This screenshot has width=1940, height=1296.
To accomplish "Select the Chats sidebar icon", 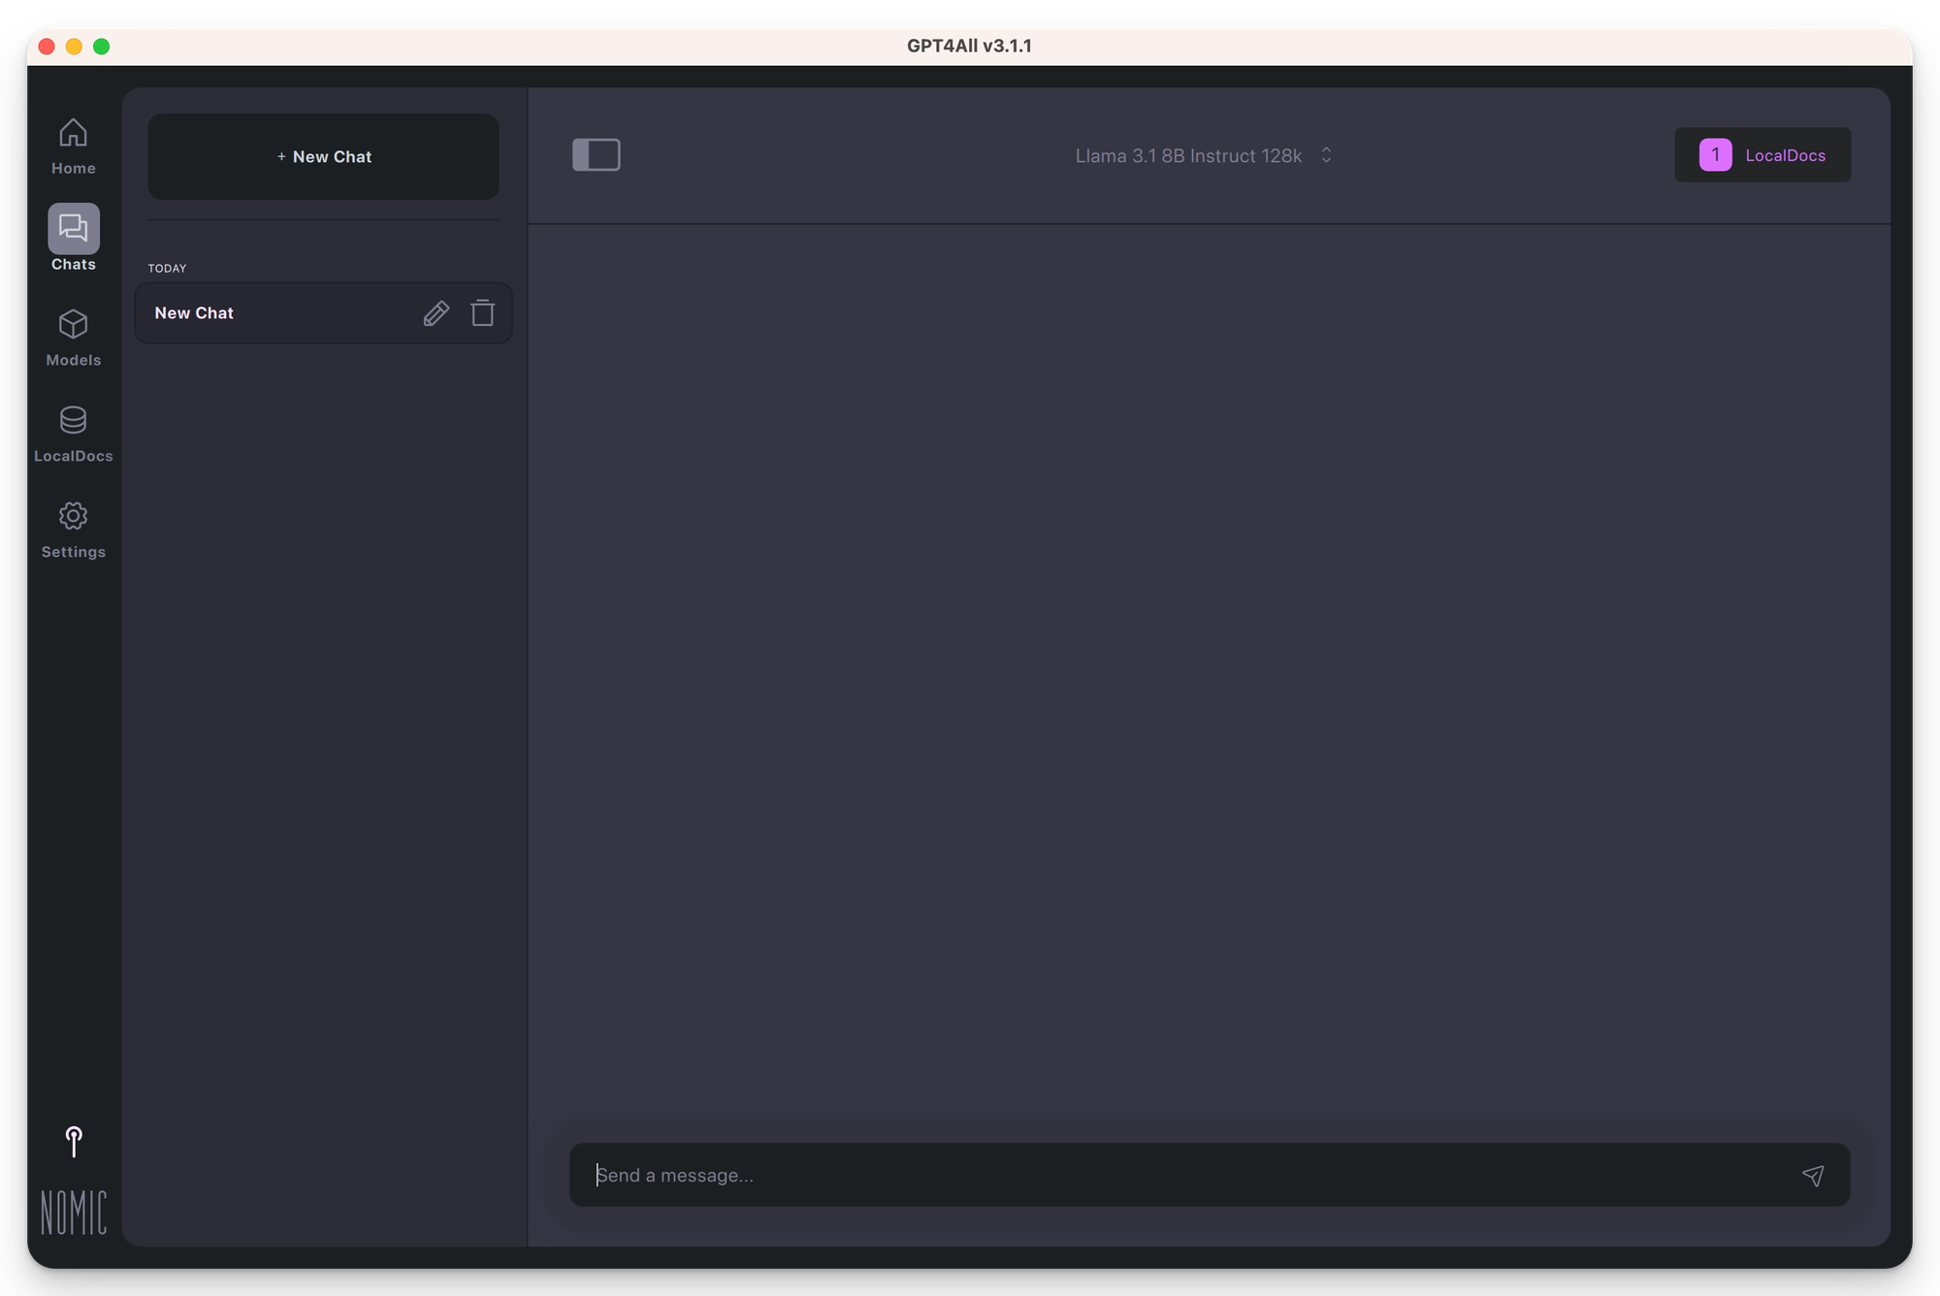I will [x=73, y=229].
